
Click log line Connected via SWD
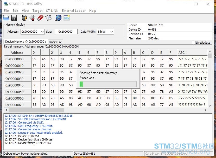(x=24, y=122)
